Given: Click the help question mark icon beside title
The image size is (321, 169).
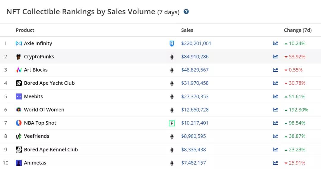Looking at the screenshot, I should click(x=186, y=12).
